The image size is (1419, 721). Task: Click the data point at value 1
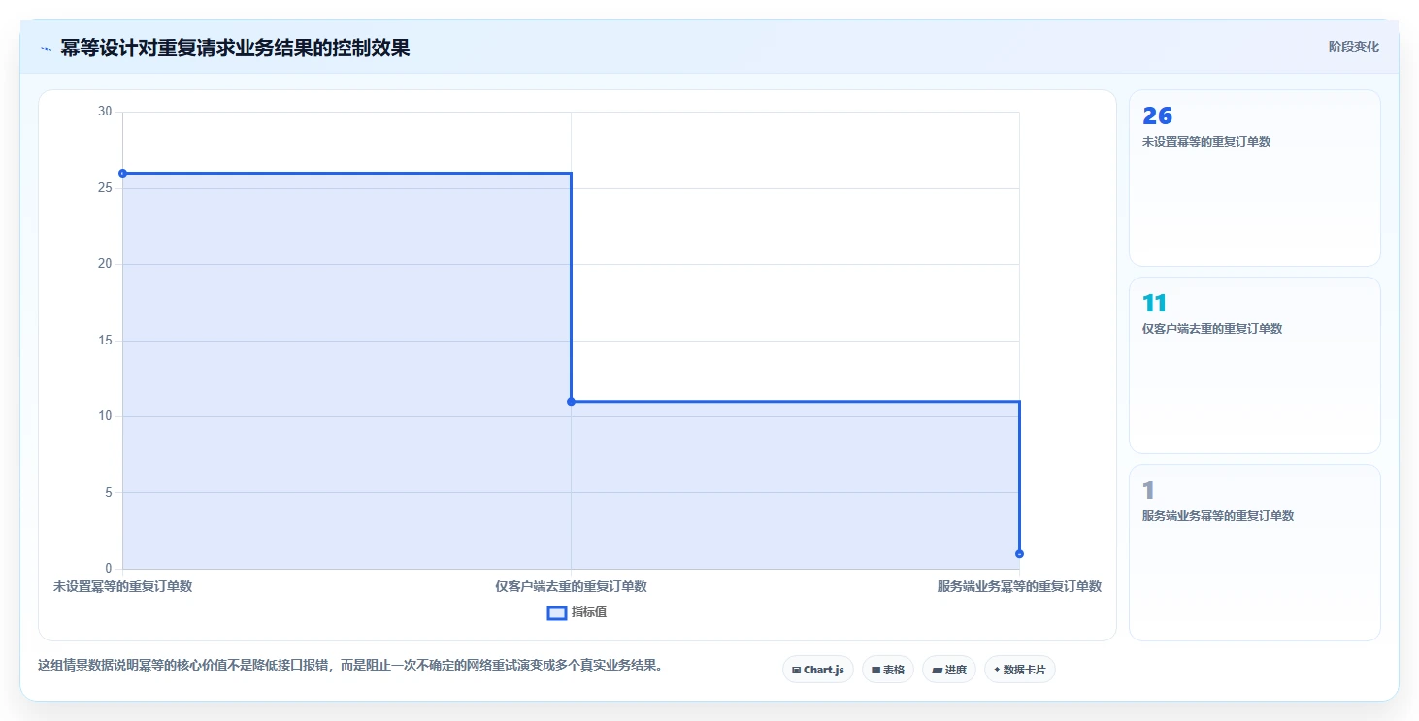coord(1019,554)
